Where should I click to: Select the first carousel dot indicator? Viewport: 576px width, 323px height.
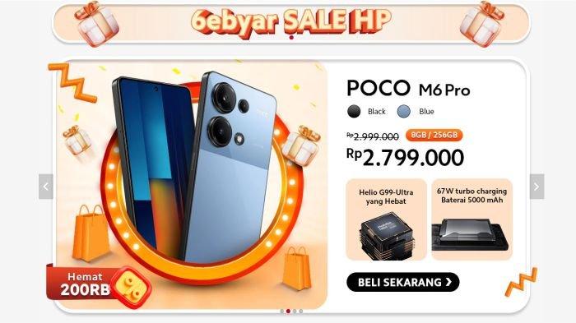point(282,311)
